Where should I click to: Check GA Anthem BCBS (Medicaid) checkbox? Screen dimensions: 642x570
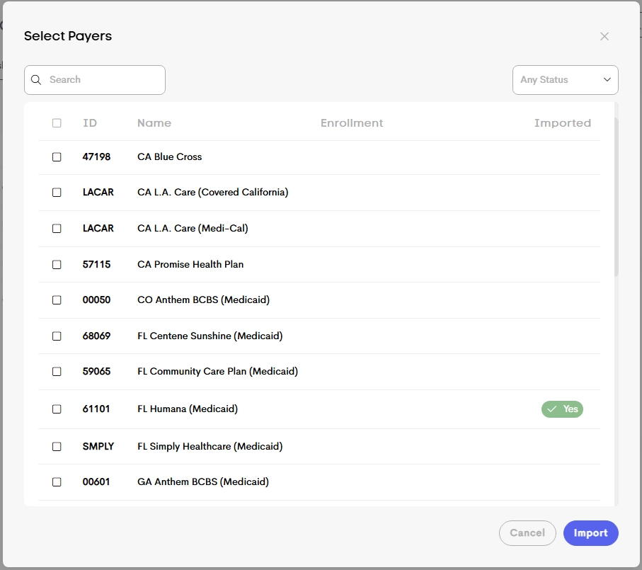[57, 482]
